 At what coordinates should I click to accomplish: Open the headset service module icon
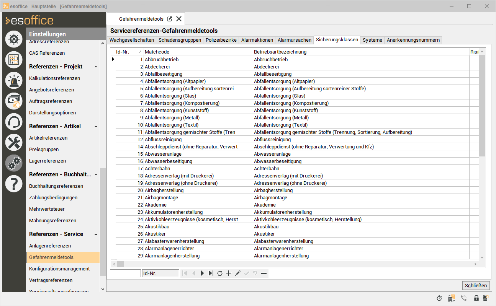click(14, 122)
